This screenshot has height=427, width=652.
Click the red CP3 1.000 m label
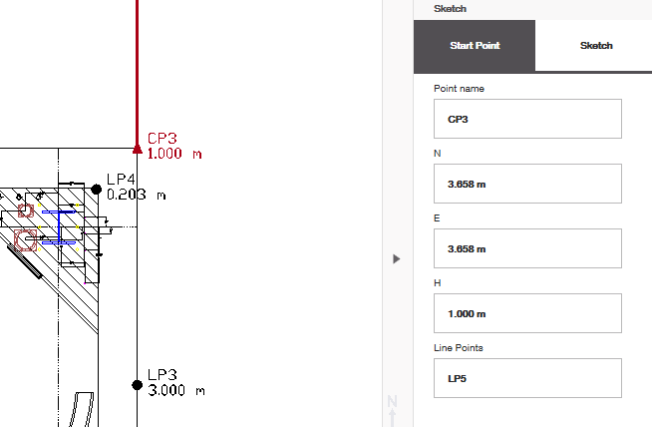click(174, 147)
